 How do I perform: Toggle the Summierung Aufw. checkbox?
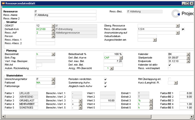[105, 83]
